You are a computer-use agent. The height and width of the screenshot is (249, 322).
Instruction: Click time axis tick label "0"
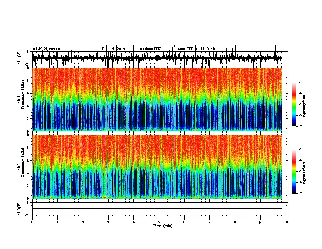32,222
